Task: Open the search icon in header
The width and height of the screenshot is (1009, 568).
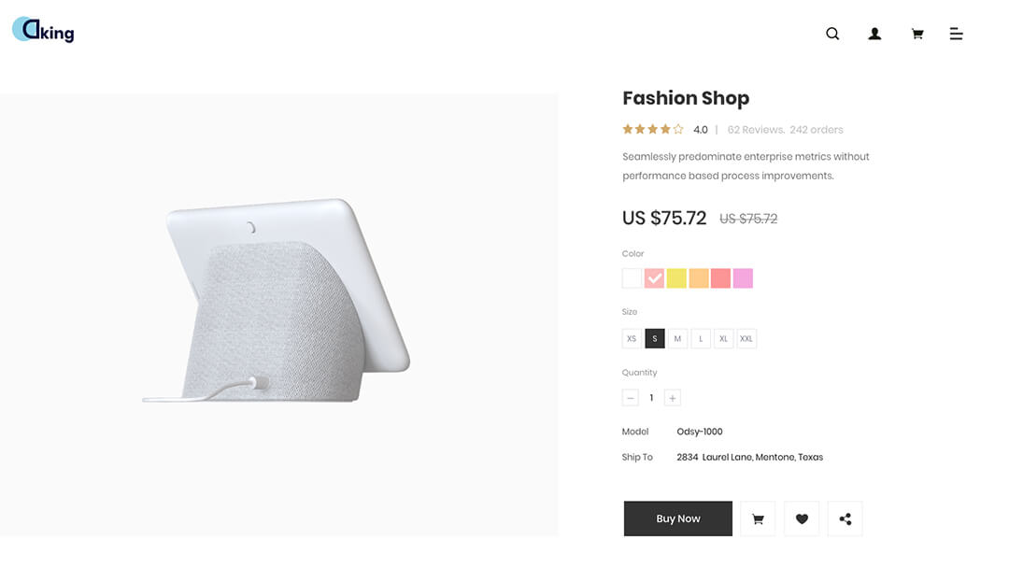Action: click(x=832, y=34)
